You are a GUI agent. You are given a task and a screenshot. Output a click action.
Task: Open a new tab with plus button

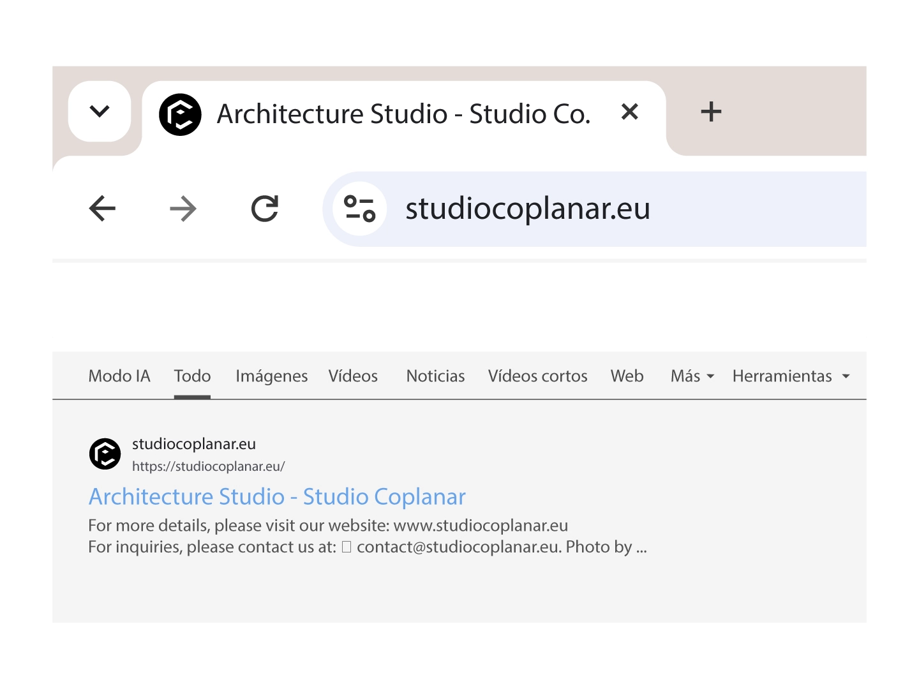710,112
